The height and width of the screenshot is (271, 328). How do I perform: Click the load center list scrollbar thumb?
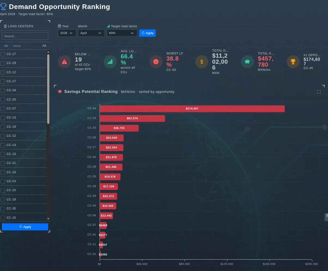(x=48, y=89)
